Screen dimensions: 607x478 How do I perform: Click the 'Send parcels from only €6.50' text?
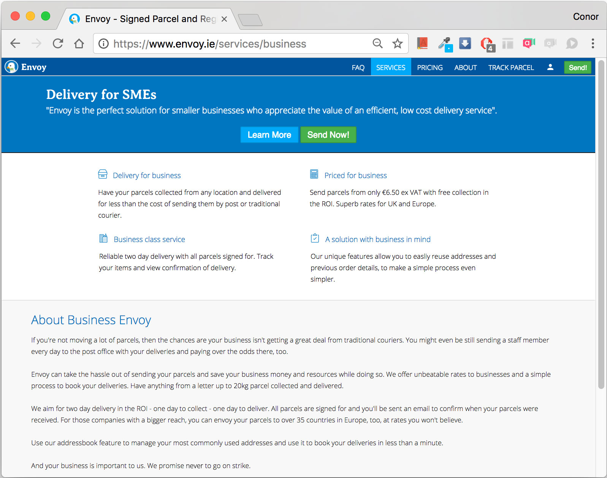pyautogui.click(x=399, y=198)
